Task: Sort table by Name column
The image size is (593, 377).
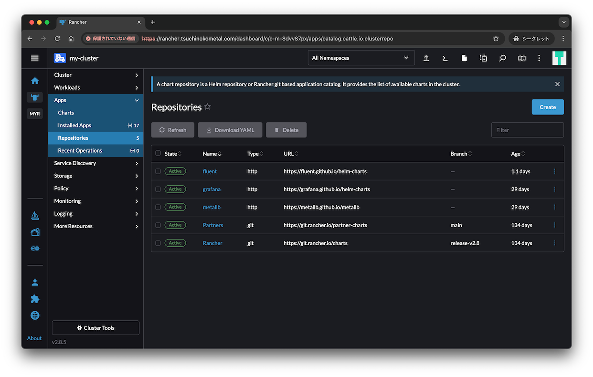Action: [212, 154]
